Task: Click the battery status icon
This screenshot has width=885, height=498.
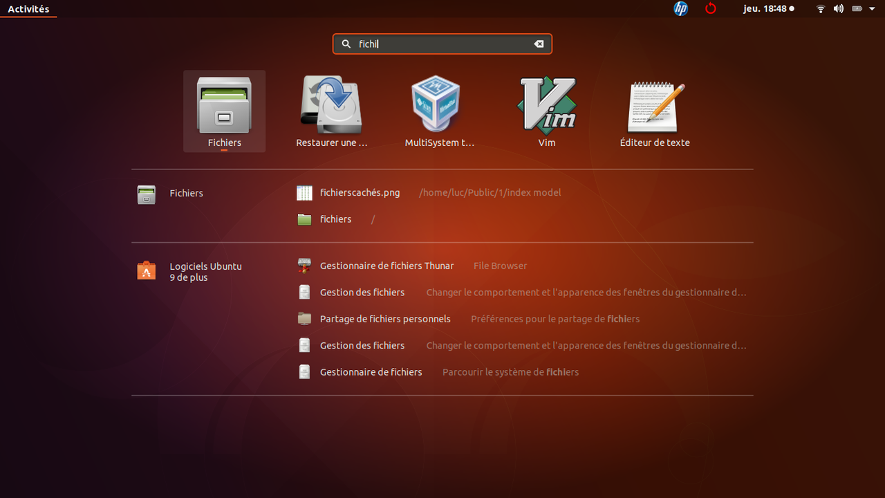Action: coord(857,9)
